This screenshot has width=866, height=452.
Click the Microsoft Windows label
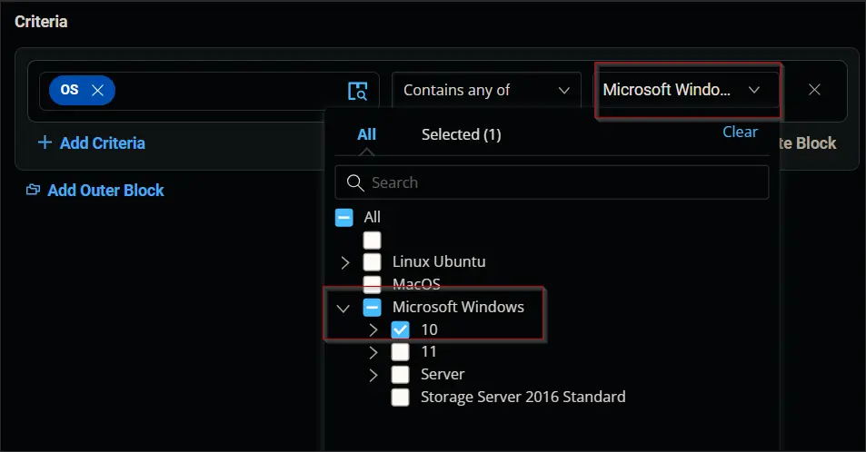click(x=458, y=307)
